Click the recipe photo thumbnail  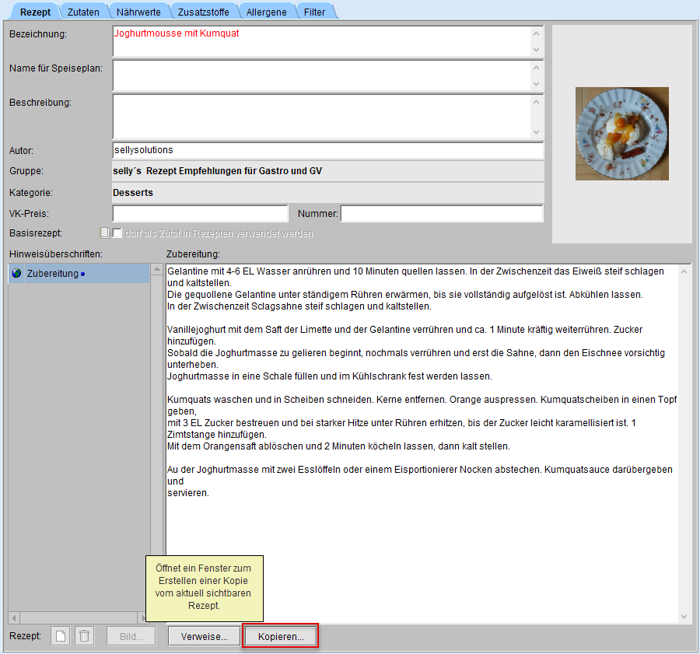click(x=621, y=134)
